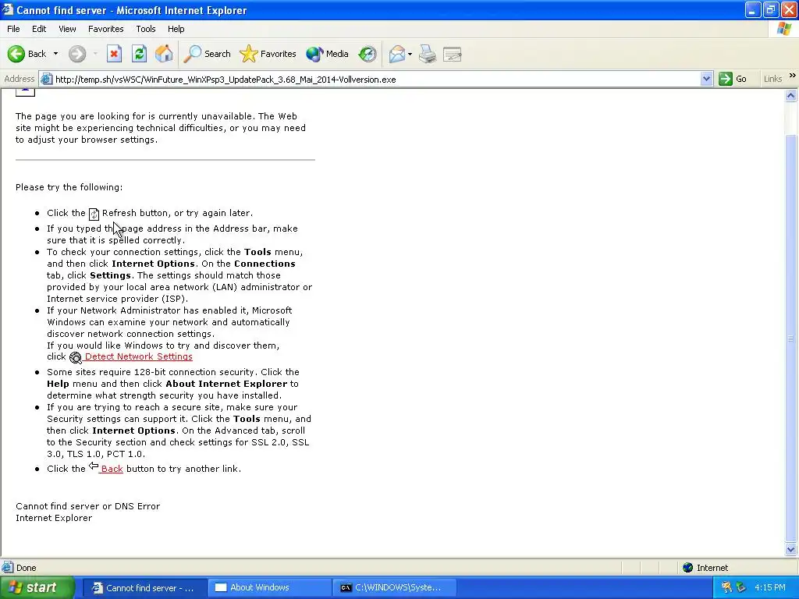Click the address bar URL field

pyautogui.click(x=376, y=80)
